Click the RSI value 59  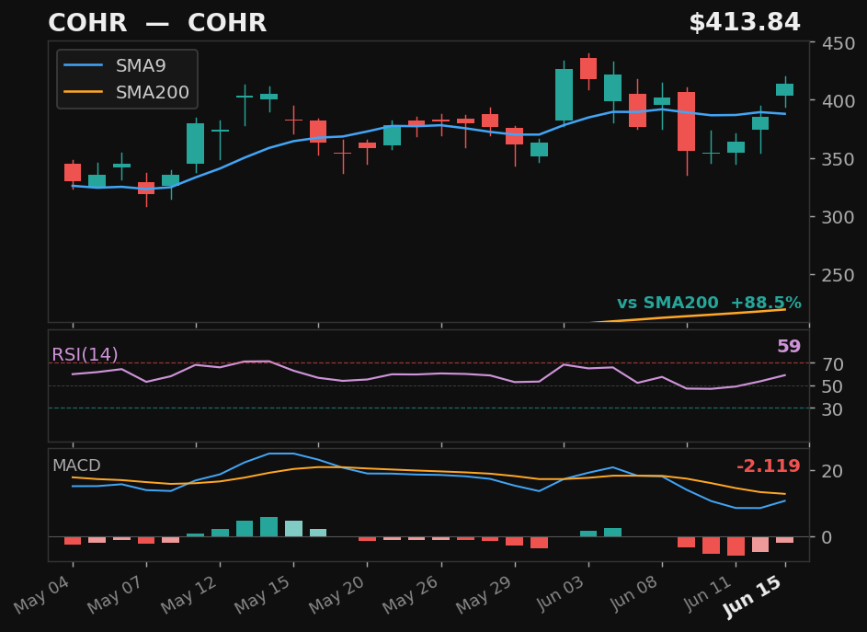789,346
